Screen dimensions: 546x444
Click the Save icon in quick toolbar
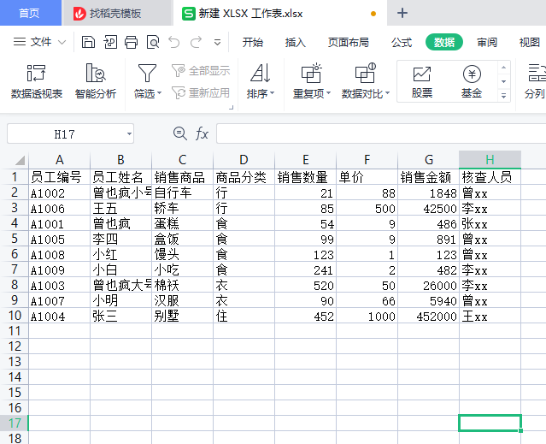(x=88, y=42)
